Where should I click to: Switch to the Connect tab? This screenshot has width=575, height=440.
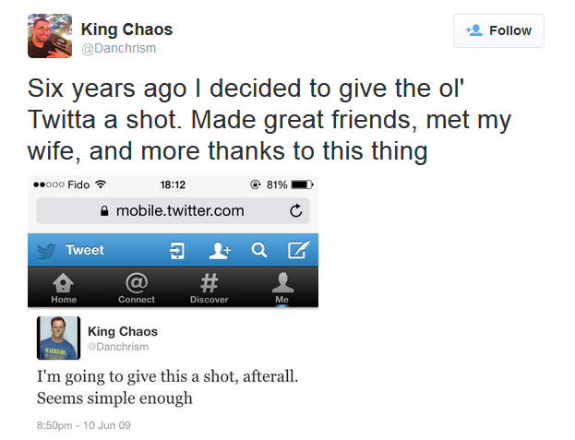point(137,288)
